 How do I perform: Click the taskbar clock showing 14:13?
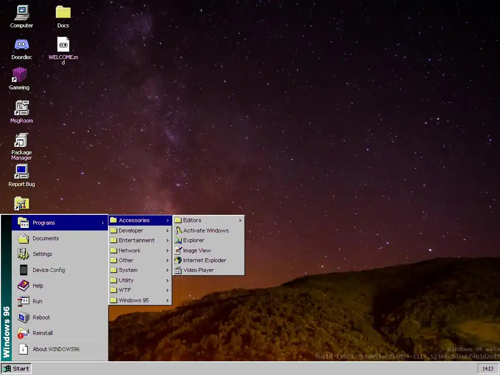(488, 369)
